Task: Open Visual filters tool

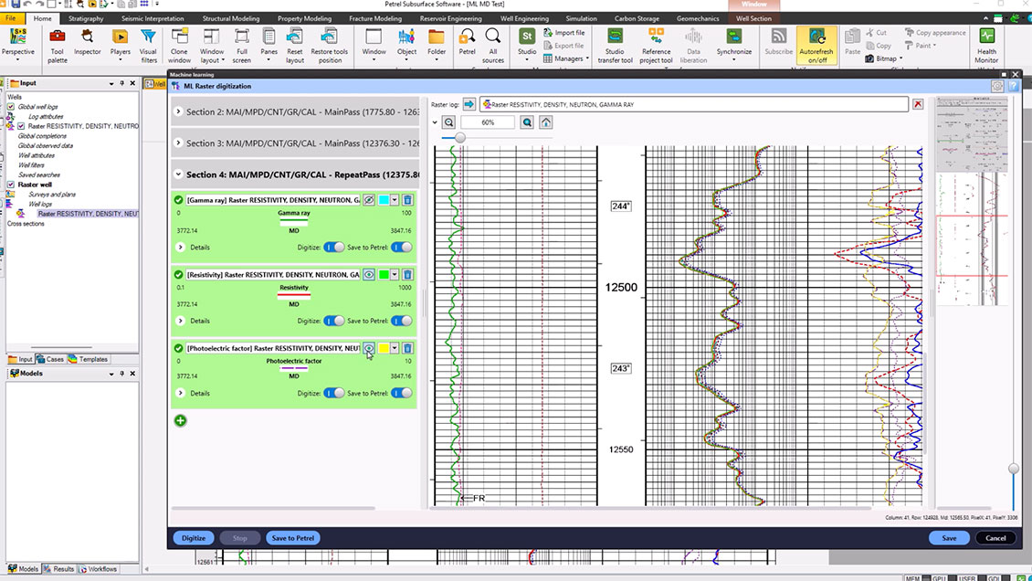Action: (x=148, y=43)
